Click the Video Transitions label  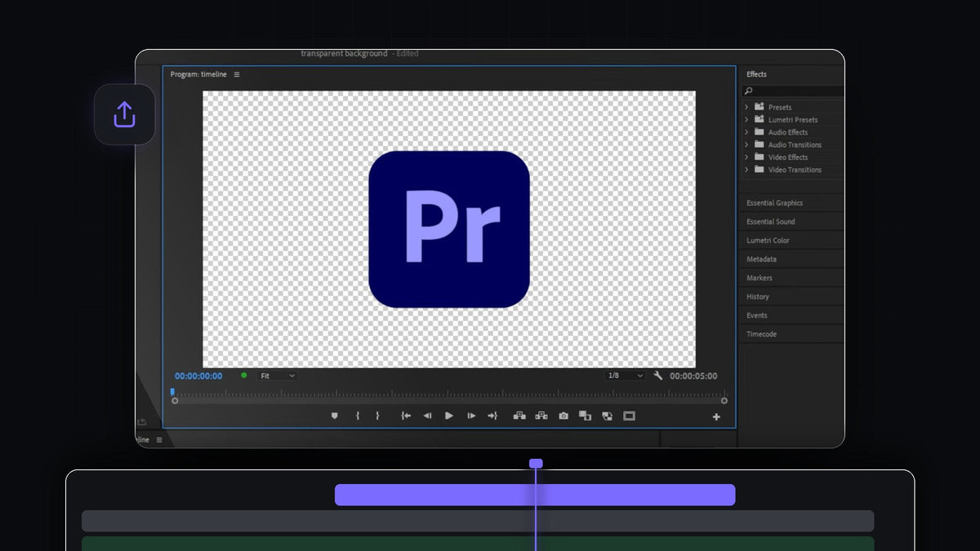795,170
